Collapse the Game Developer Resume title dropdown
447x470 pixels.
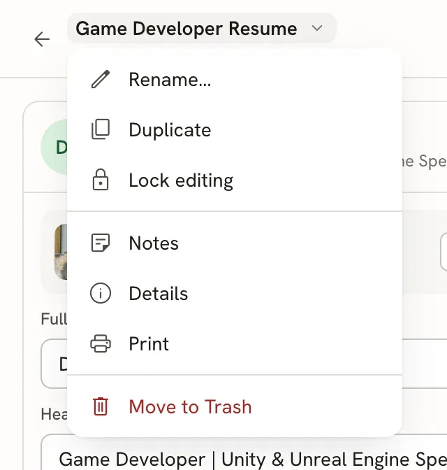click(201, 28)
